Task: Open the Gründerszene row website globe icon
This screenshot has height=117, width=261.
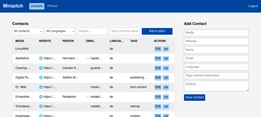Action: tap(41, 106)
